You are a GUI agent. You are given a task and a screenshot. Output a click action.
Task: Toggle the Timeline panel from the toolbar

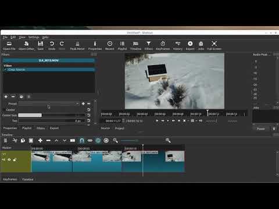pos(135,46)
